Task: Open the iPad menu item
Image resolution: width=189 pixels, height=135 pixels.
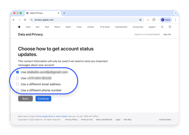Action: 47,27
